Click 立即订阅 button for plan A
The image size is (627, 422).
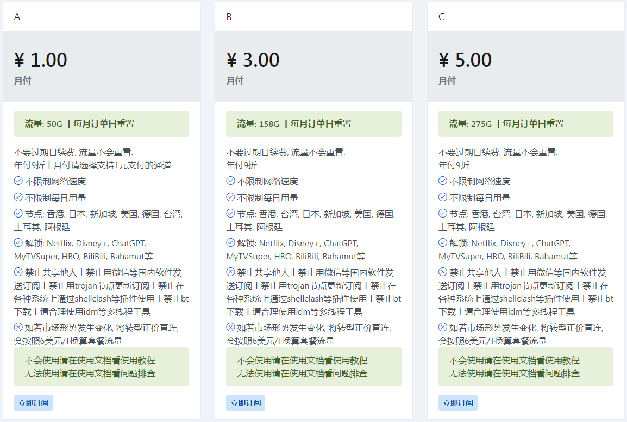point(33,403)
